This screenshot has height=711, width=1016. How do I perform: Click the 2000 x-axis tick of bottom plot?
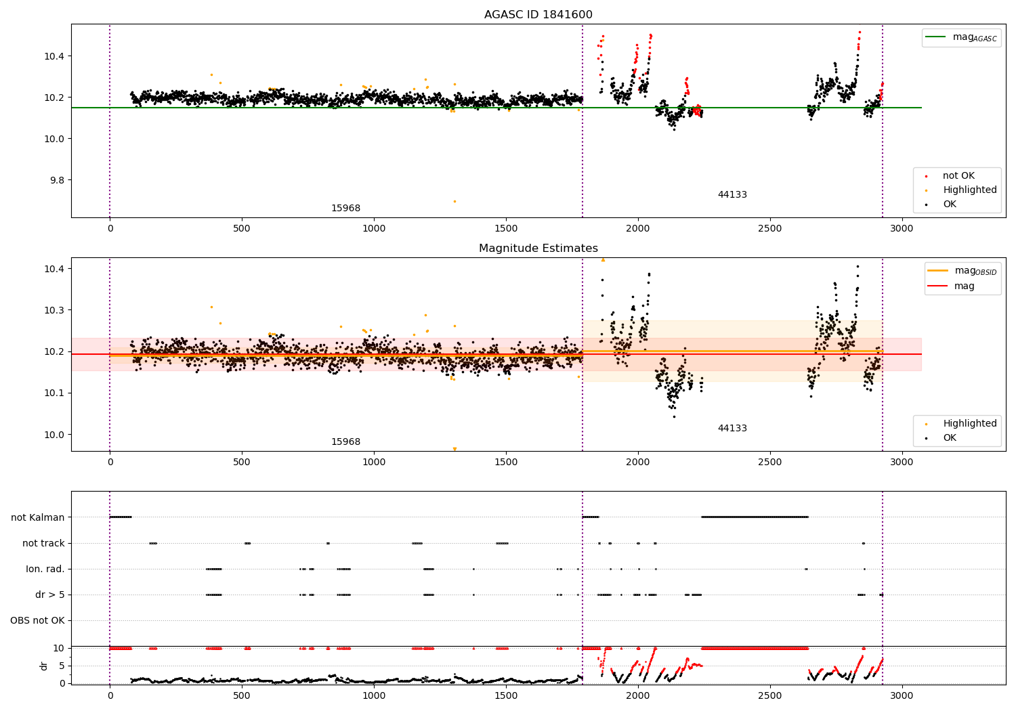(x=638, y=696)
